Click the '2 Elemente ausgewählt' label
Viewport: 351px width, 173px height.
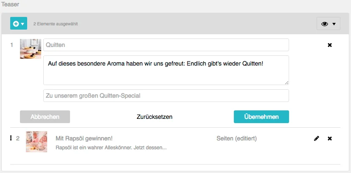point(56,24)
